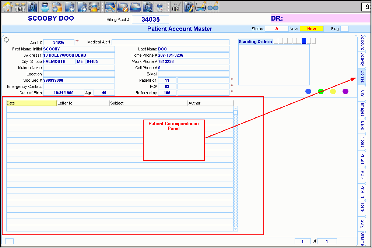Click the refresh arrows icon beside Acct #
372x248 pixels.
click(x=6, y=40)
